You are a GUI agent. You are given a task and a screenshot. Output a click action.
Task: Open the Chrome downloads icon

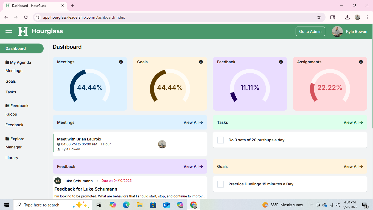347,17
